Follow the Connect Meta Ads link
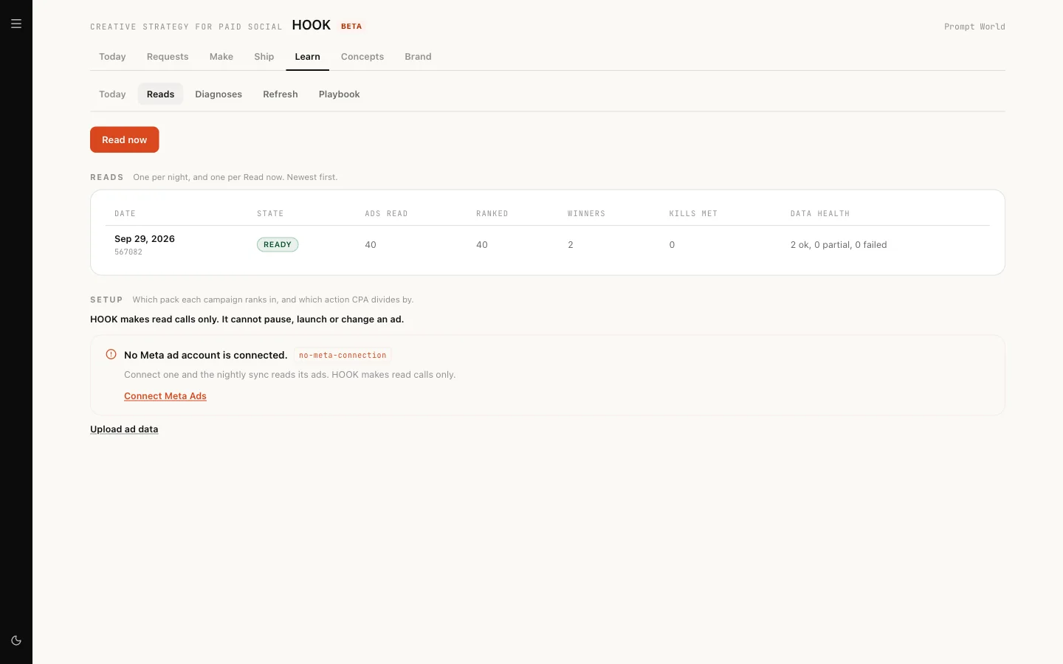The width and height of the screenshot is (1063, 664). pyautogui.click(x=165, y=396)
